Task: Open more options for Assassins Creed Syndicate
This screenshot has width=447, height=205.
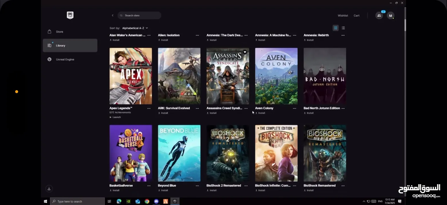Action: [x=246, y=108]
